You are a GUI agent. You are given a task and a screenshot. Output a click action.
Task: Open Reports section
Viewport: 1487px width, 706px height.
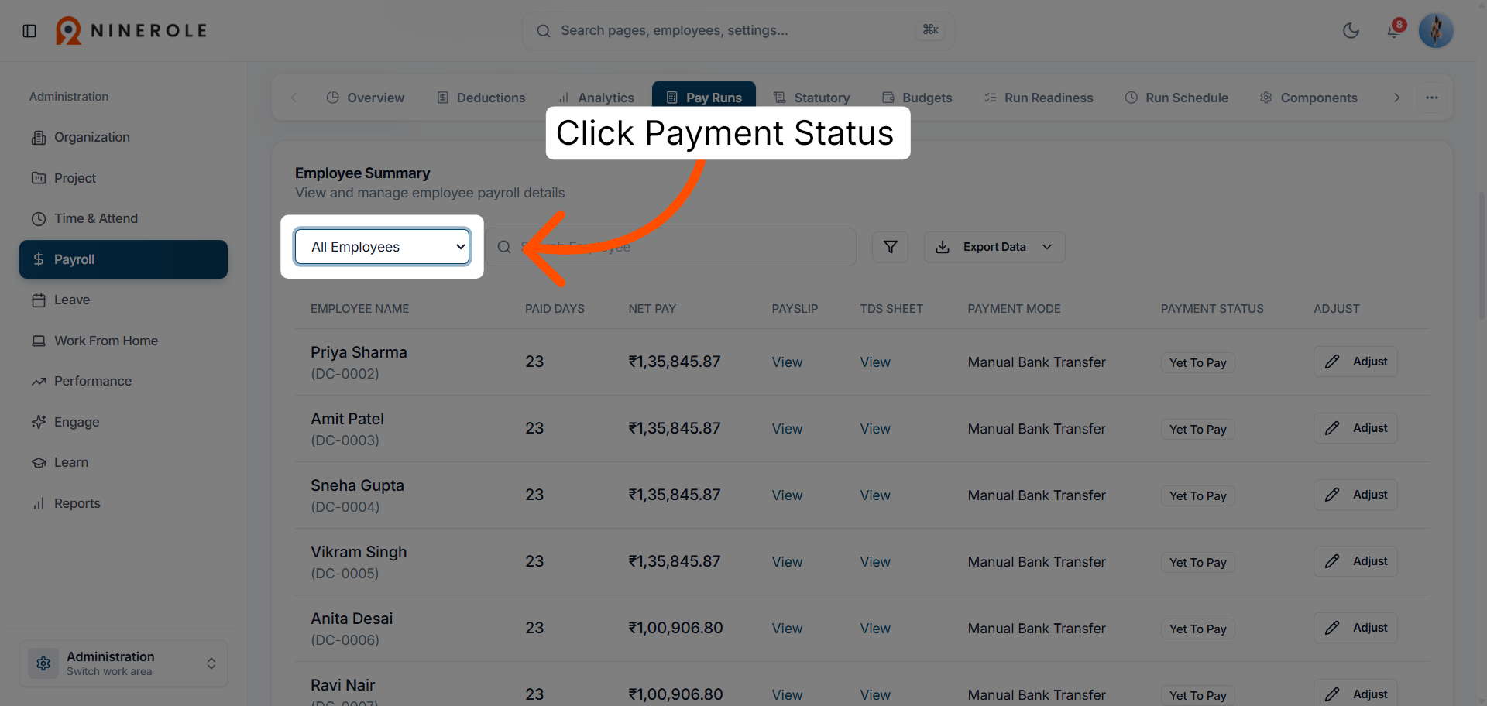point(124,503)
